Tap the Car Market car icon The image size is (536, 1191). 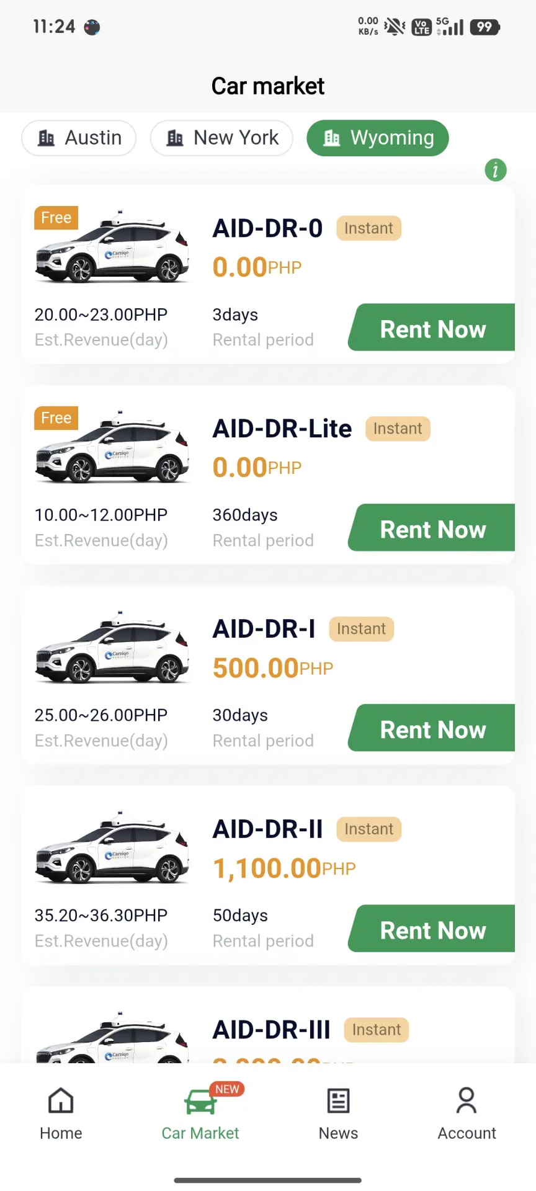(x=200, y=1102)
